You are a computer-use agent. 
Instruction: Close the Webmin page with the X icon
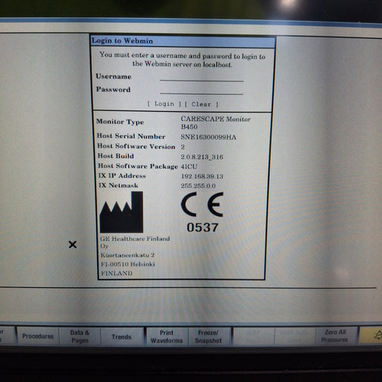pos(72,245)
